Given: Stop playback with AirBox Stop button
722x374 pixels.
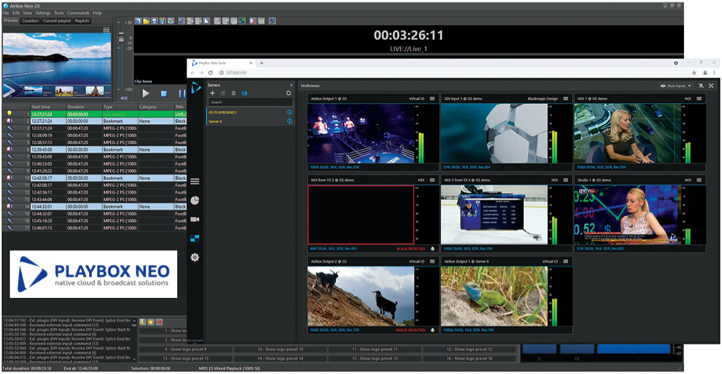Looking at the screenshot, I should (x=163, y=93).
